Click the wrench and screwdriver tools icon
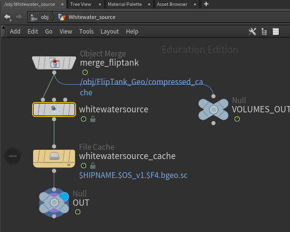This screenshot has width=290, height=232. point(252,32)
